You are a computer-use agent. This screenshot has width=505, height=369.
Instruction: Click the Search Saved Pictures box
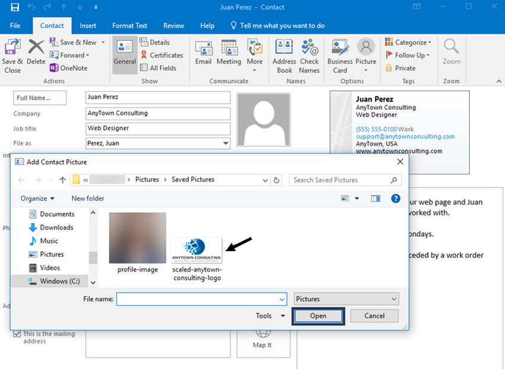coord(345,180)
